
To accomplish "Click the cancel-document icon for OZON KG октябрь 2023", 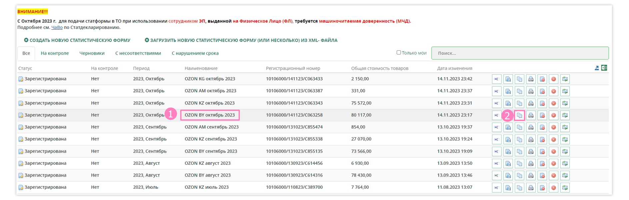I will click(x=542, y=79).
